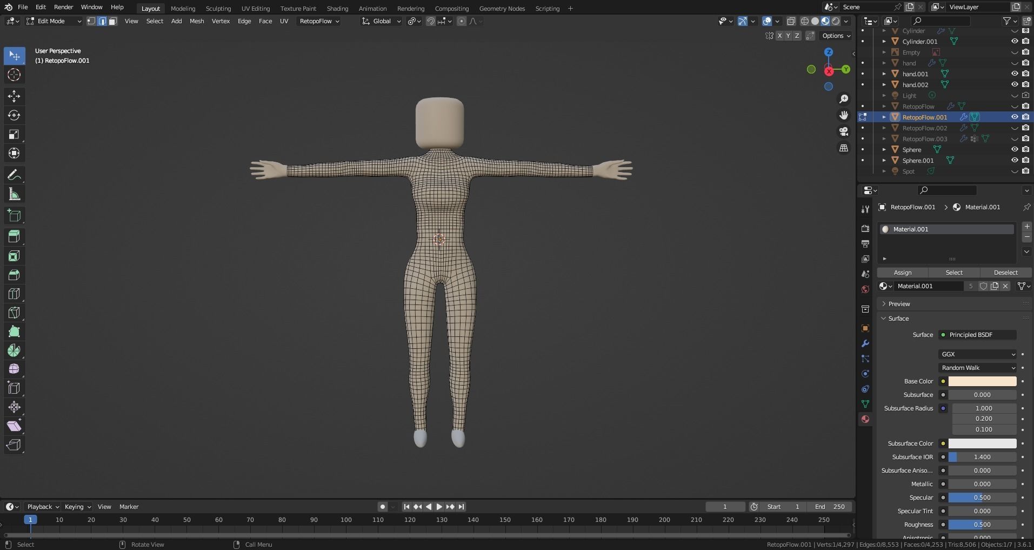Select the Annotate tool
Screen dimensions: 1034x550
pos(14,175)
